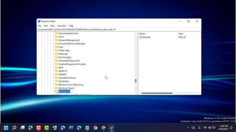Select the (Default) value name
236x132 pixels.
coord(146,37)
